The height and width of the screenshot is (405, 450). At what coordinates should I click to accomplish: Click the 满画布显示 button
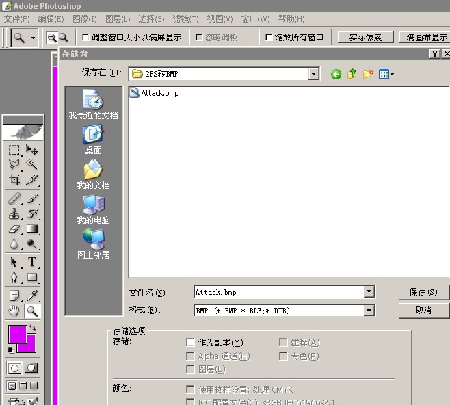coord(425,38)
